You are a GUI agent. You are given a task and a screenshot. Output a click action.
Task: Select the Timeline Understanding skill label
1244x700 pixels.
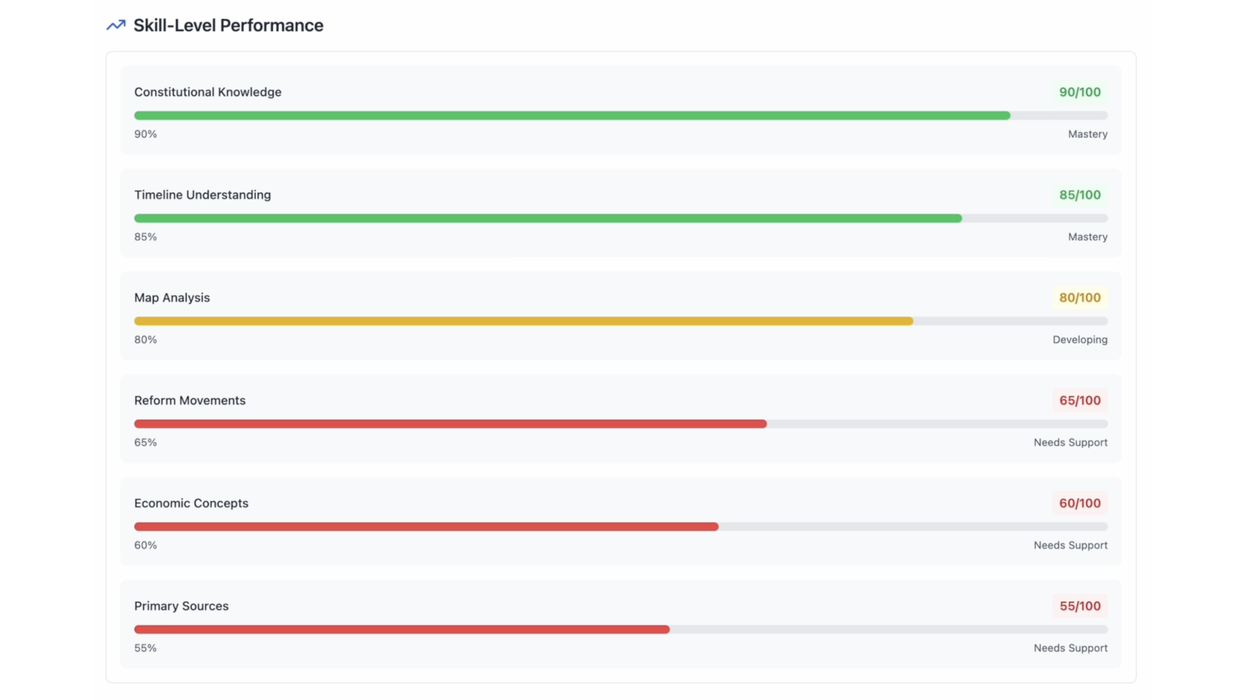(x=202, y=195)
